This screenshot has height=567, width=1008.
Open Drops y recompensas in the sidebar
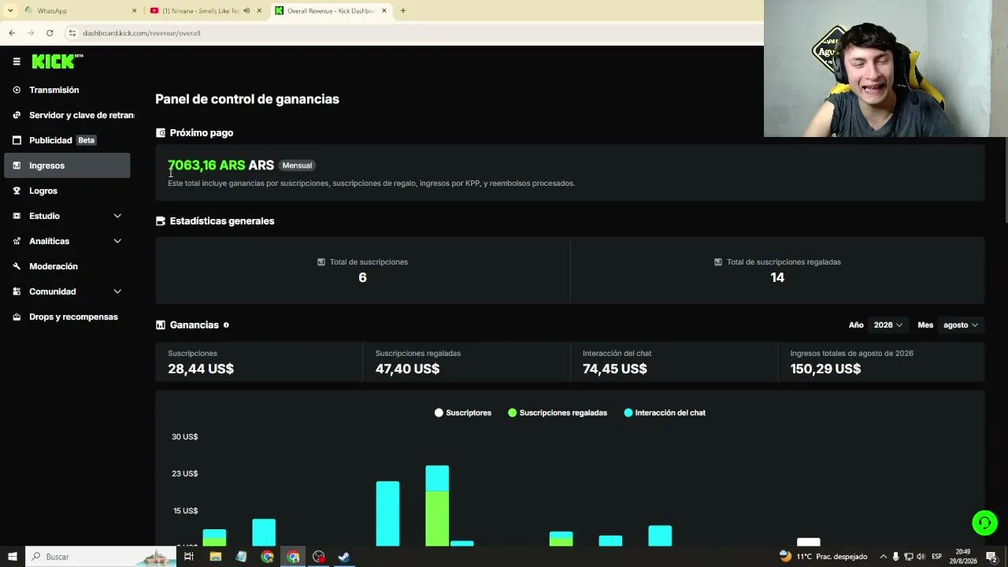(68, 317)
